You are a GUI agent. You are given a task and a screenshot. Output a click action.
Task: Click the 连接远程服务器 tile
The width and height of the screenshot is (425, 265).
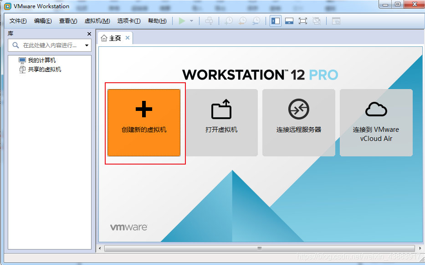pos(299,123)
